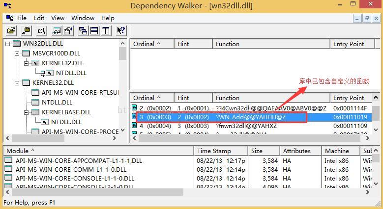Click the Tile Vertically toolbar icon
Image resolution: width=383 pixels, height=209 pixels.
pyautogui.click(x=106, y=31)
